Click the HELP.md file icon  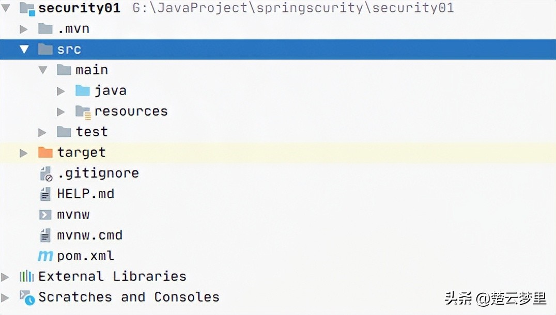(45, 194)
